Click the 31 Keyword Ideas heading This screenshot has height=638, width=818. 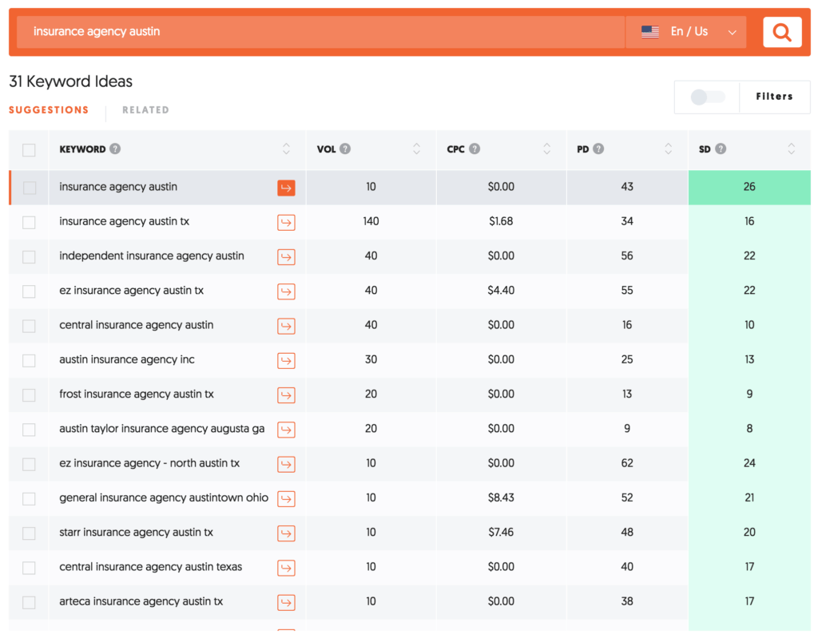coord(71,81)
